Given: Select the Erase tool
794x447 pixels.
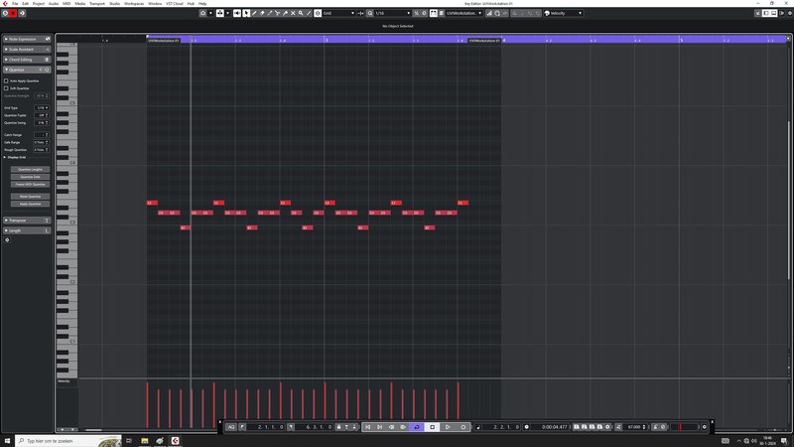Looking at the screenshot, I should [x=262, y=13].
